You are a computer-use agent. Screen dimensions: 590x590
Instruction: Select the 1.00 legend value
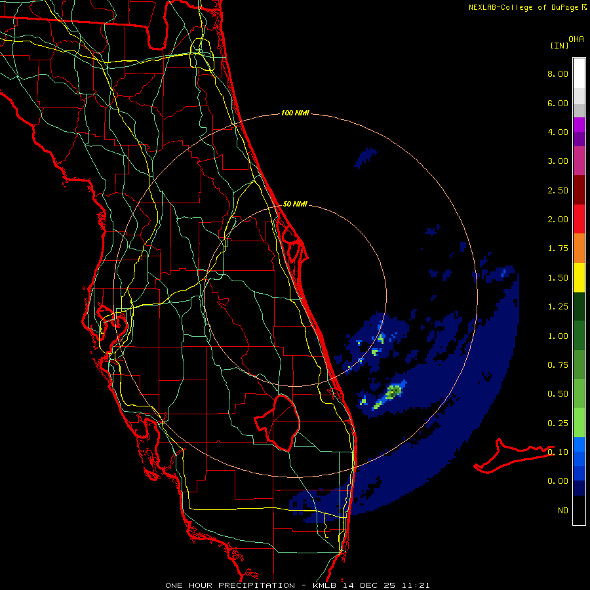558,336
